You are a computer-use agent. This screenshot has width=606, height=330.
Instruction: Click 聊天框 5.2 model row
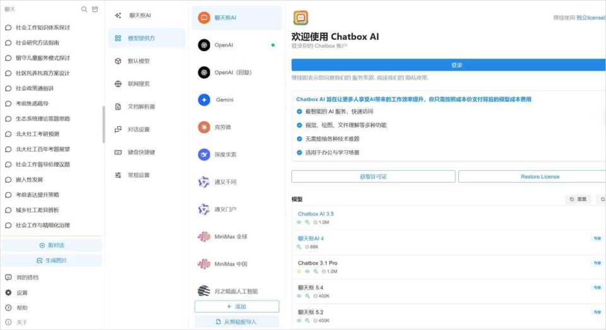click(448, 316)
